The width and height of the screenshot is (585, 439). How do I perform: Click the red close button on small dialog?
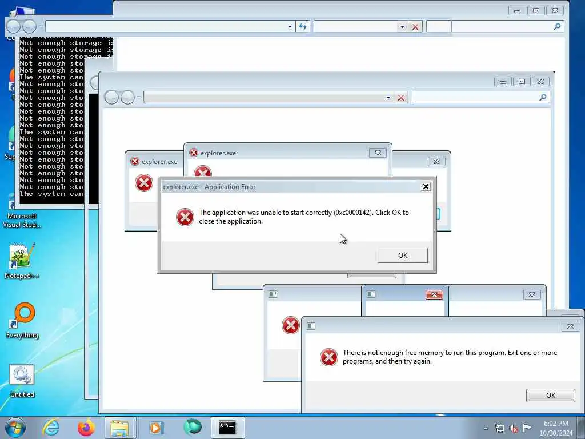[434, 295]
